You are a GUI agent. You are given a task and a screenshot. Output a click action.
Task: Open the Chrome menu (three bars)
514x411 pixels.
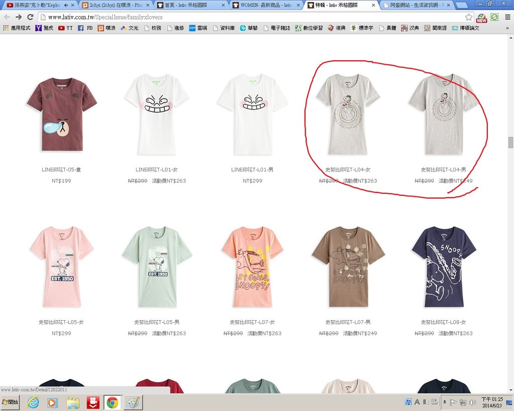pyautogui.click(x=507, y=17)
